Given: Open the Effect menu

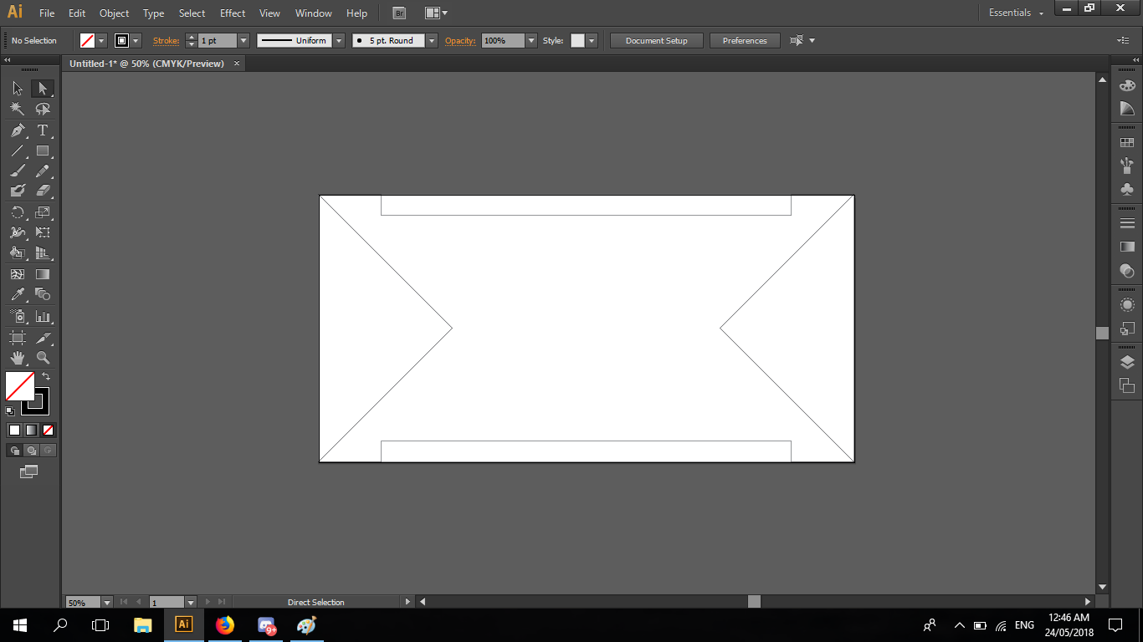Looking at the screenshot, I should [x=233, y=13].
